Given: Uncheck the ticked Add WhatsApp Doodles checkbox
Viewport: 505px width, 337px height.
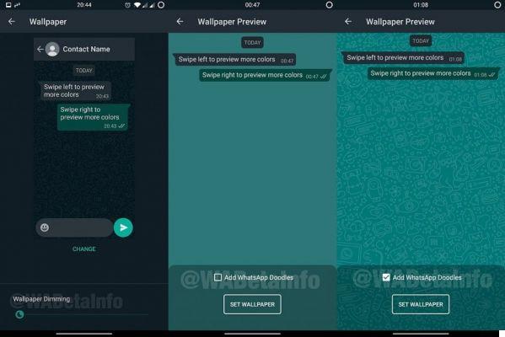Looking at the screenshot, I should click(x=386, y=277).
